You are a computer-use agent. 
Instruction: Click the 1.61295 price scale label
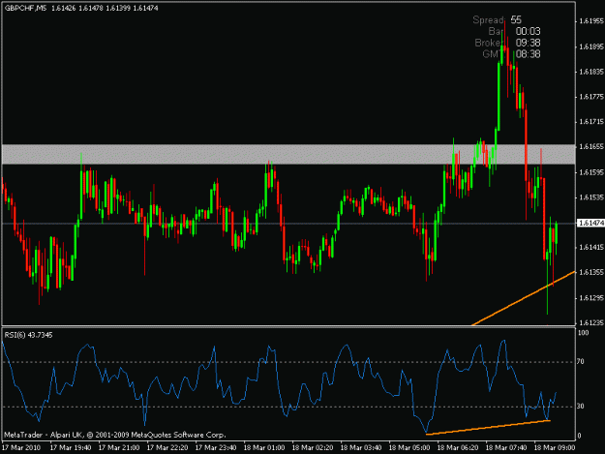click(x=590, y=298)
